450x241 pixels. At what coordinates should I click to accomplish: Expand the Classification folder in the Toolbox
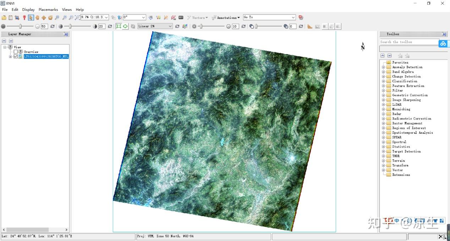(384, 81)
